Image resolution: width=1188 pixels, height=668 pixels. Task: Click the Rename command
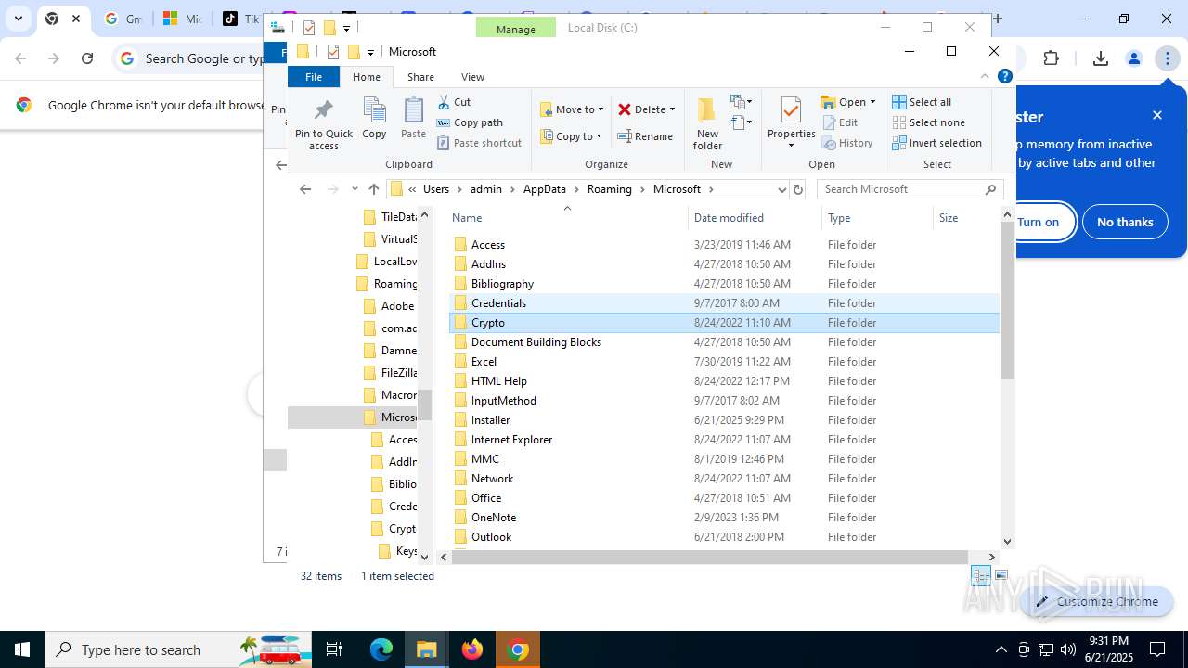click(x=646, y=136)
